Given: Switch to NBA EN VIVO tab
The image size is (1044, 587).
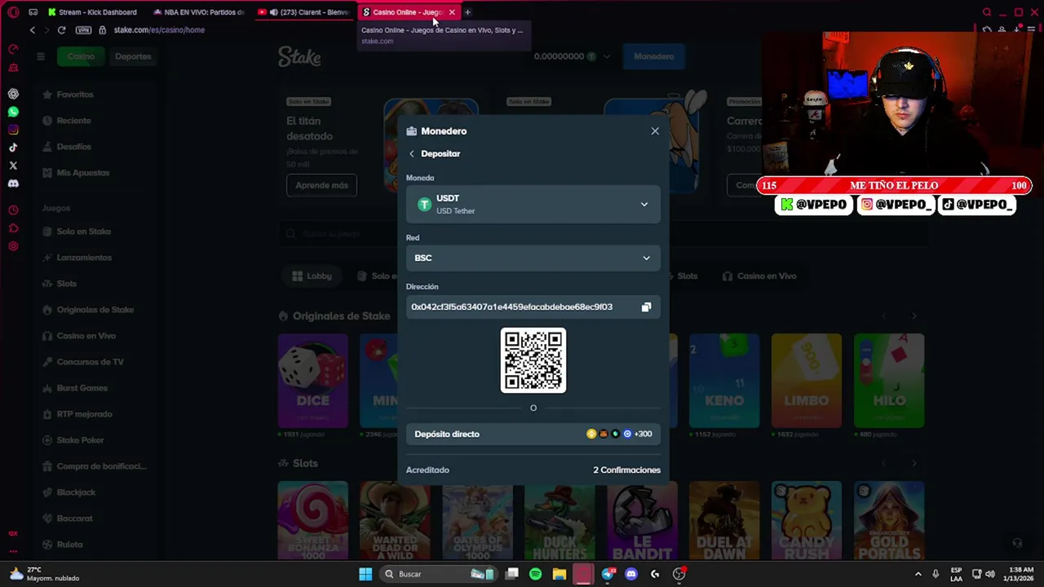Looking at the screenshot, I should pyautogui.click(x=199, y=12).
